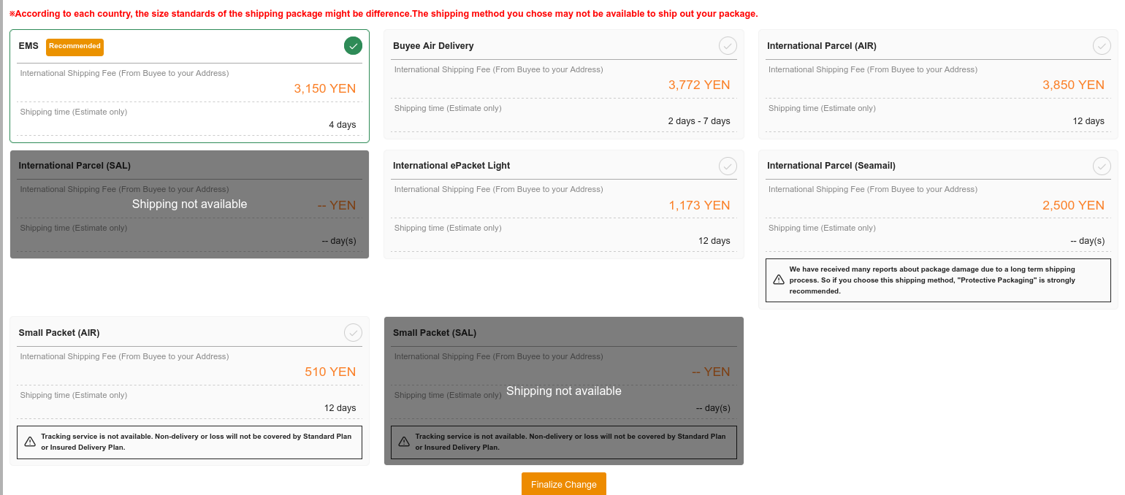Click the unavailable International Parcel (SAL) card
1125x495 pixels.
pyautogui.click(x=189, y=204)
